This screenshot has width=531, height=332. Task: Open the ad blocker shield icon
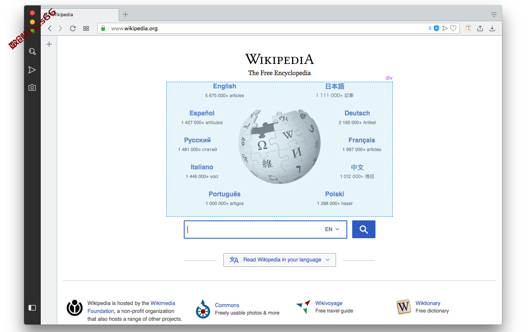436,28
